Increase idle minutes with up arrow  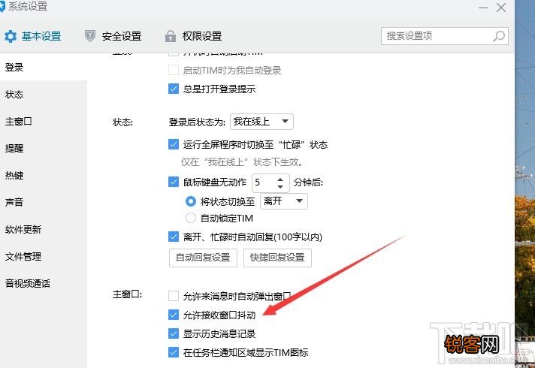(280, 179)
